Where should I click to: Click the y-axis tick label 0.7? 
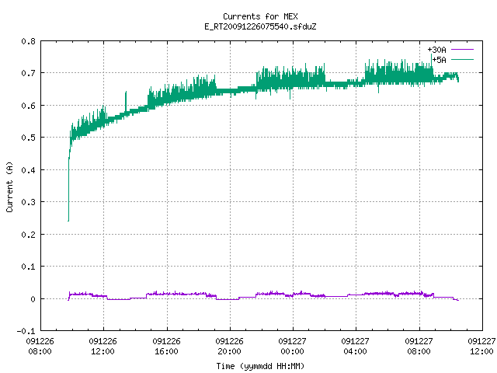[28, 73]
